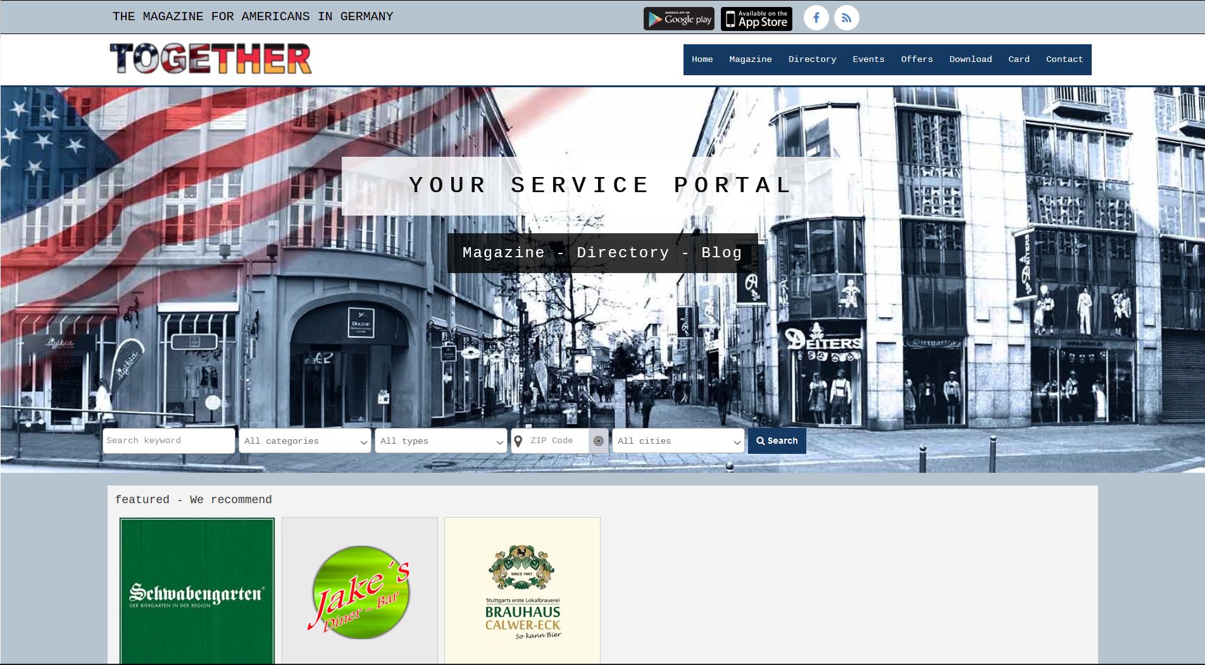The width and height of the screenshot is (1205, 665).
Task: Open the App Store badge
Action: coord(756,18)
